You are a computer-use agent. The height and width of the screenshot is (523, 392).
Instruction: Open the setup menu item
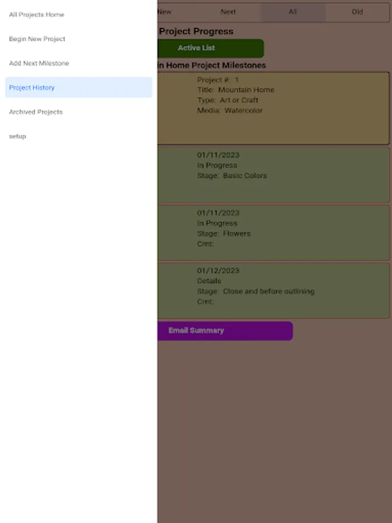pyautogui.click(x=78, y=137)
